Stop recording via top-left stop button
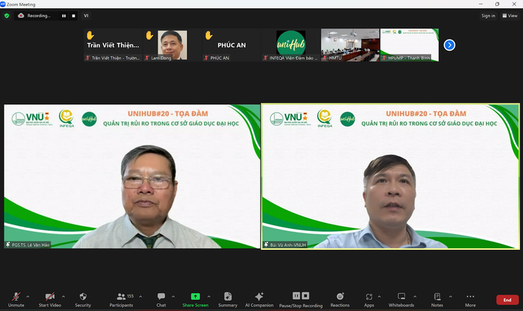523x311 pixels. (x=73, y=16)
